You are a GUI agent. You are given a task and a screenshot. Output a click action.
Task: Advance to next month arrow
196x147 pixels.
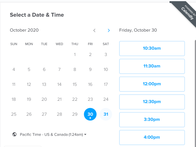(109, 30)
